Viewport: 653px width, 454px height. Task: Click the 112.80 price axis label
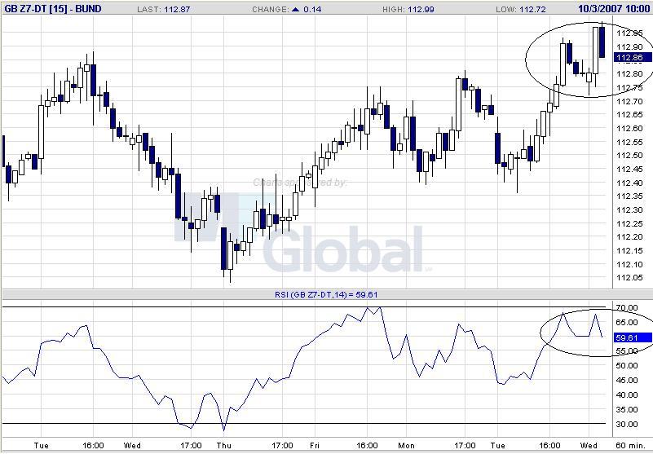point(629,74)
